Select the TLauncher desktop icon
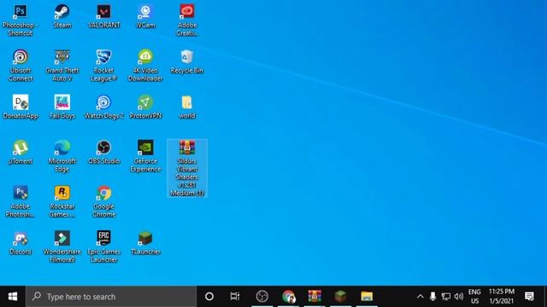The image size is (547, 307). [145, 243]
